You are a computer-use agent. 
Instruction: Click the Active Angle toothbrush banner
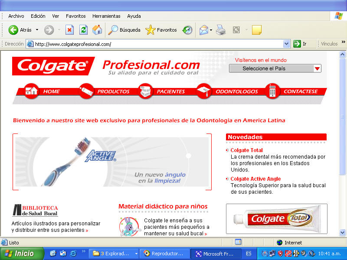(x=112, y=162)
